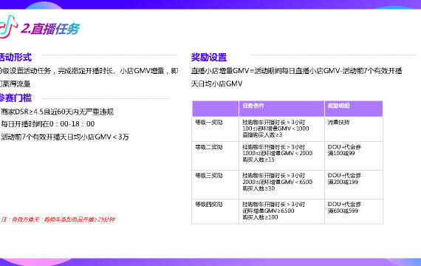Click the formula line starting '直播小店增量GMV='
421x266 pixels.
[296, 71]
